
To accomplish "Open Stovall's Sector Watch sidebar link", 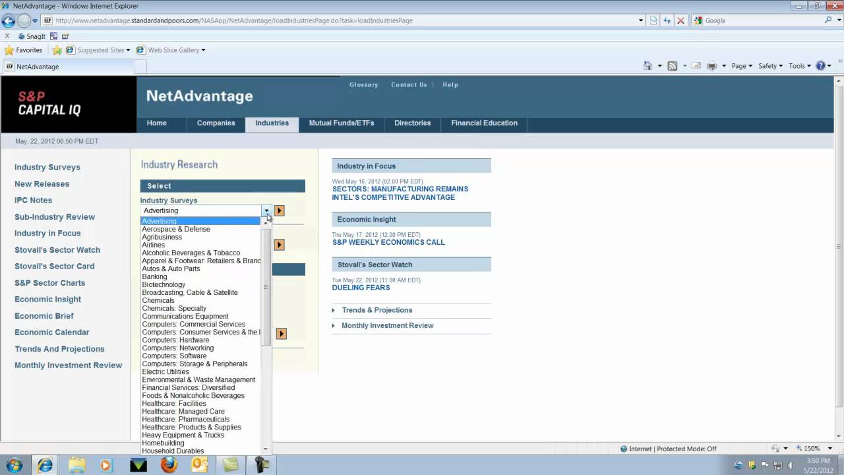I will point(57,250).
